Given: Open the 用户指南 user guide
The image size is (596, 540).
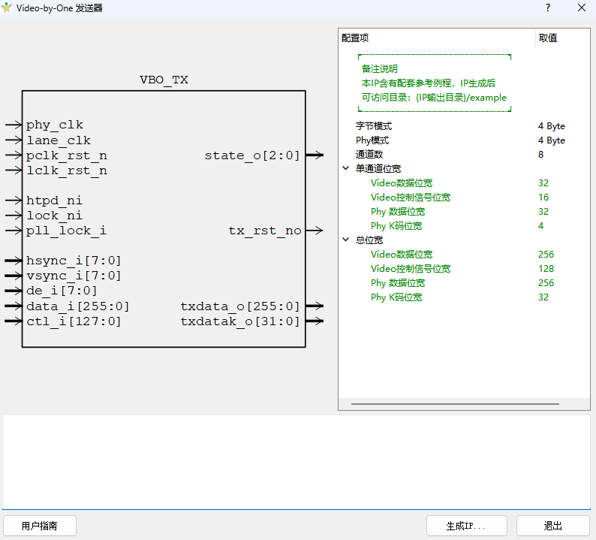Looking at the screenshot, I should click(40, 526).
